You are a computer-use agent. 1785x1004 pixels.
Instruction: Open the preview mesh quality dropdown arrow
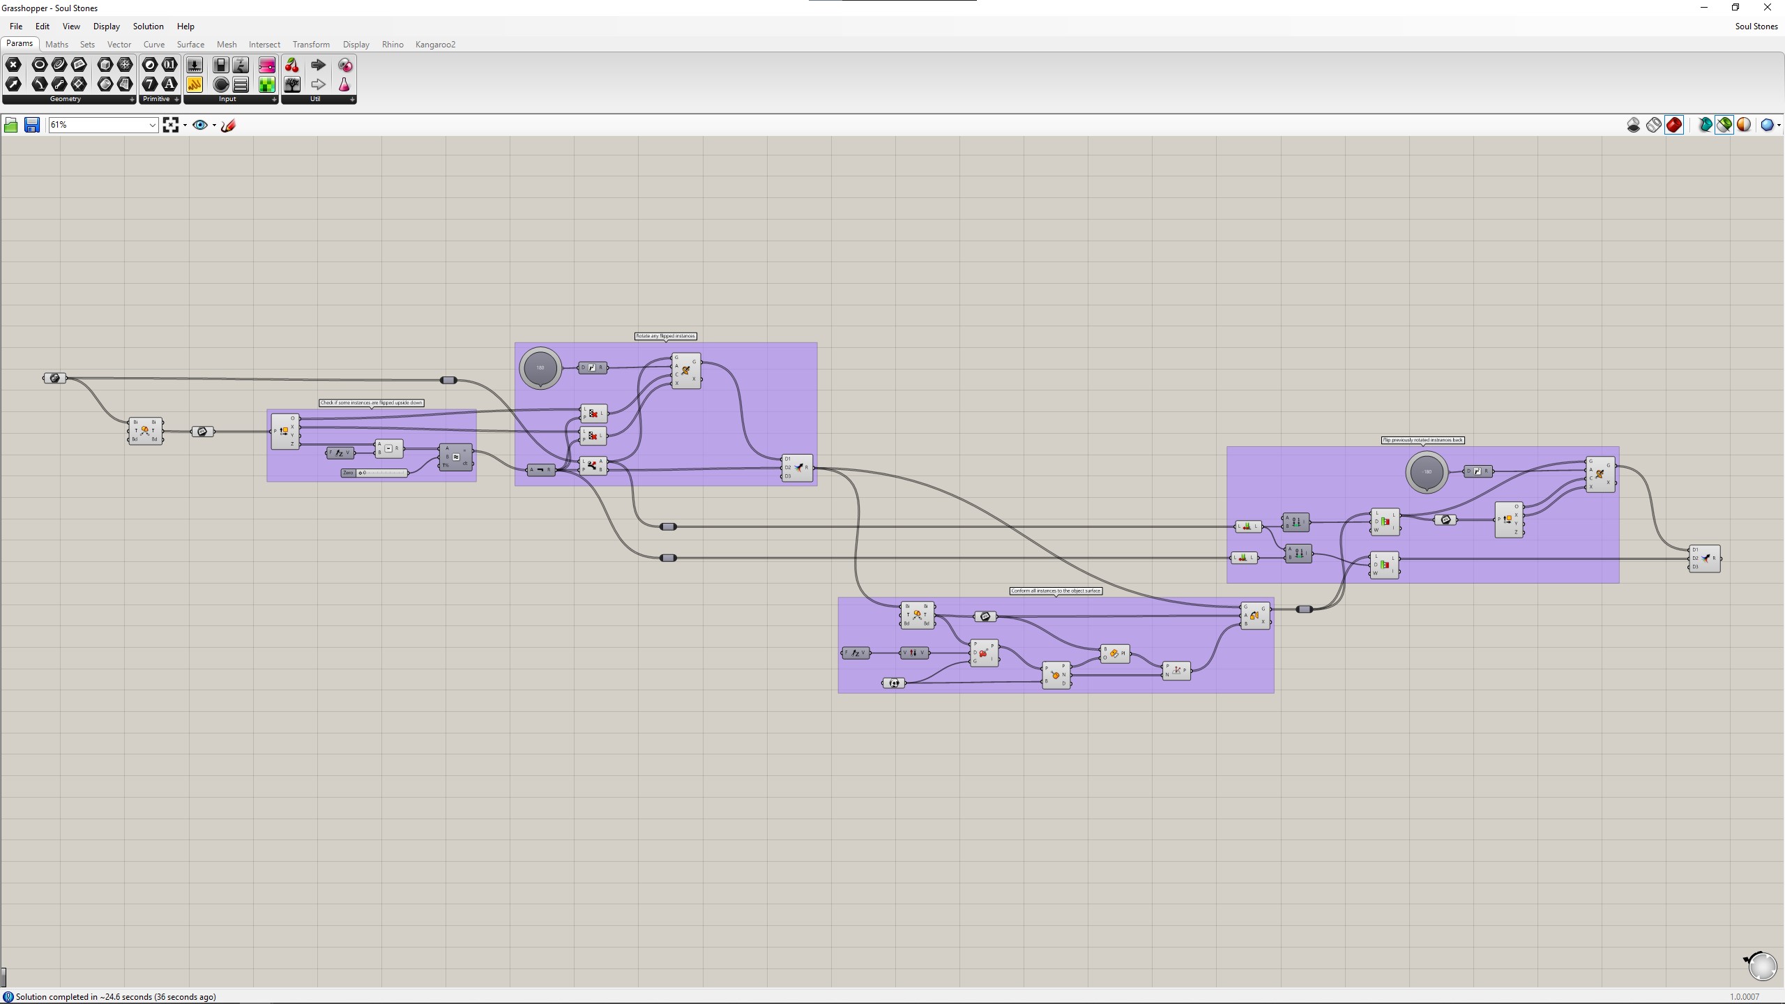[x=1779, y=125]
